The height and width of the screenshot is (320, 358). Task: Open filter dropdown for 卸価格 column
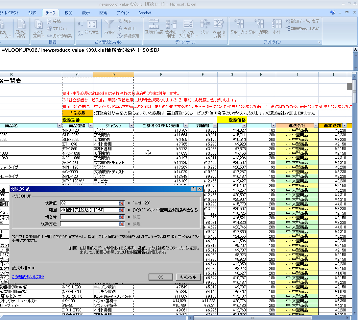pos(215,126)
